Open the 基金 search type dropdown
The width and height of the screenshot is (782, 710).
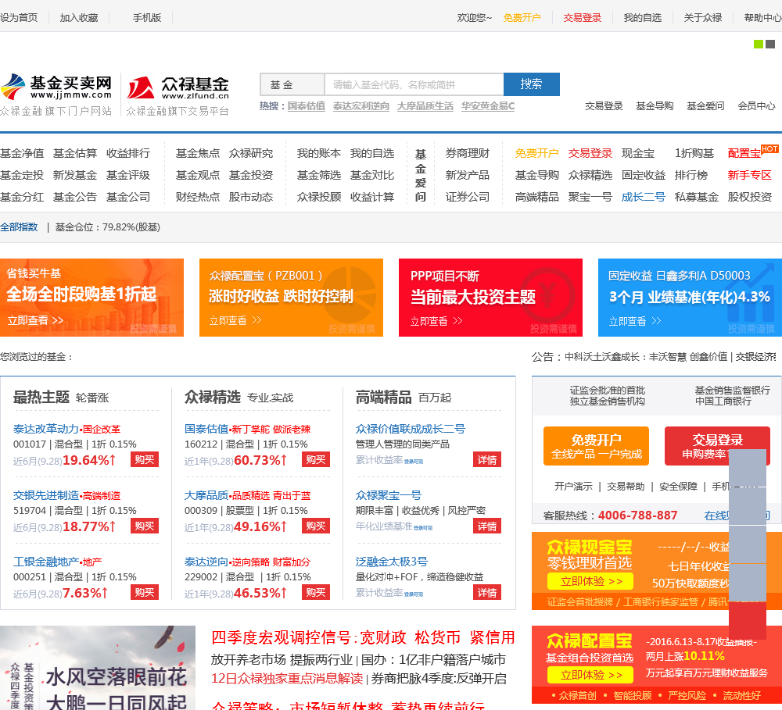tap(292, 84)
